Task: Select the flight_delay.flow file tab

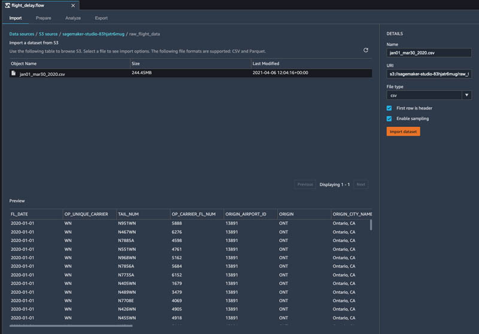Action: (x=41, y=5)
